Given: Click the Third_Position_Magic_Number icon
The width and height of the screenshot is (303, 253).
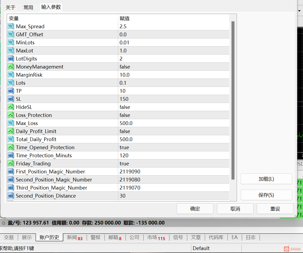Looking at the screenshot, I should [11, 188].
